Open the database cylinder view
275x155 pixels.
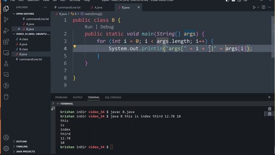click(x=6, y=96)
